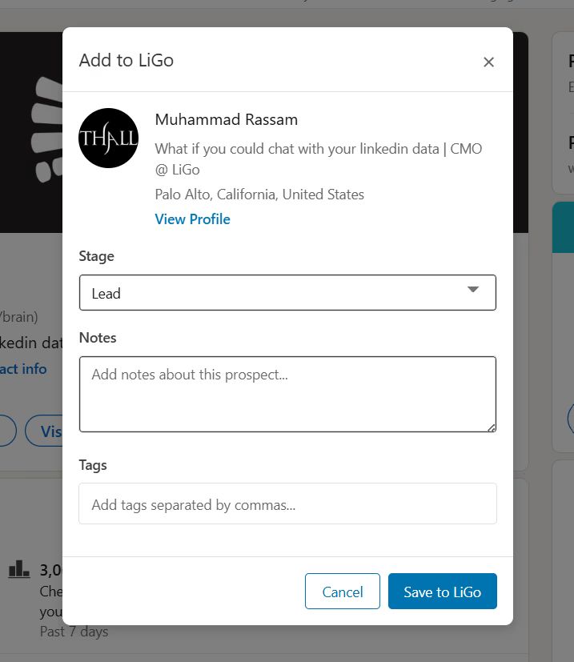Open the View Profile link
Image resolution: width=574 pixels, height=662 pixels.
pos(192,219)
